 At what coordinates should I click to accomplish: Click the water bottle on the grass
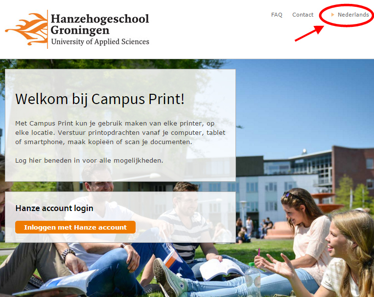pyautogui.click(x=253, y=279)
